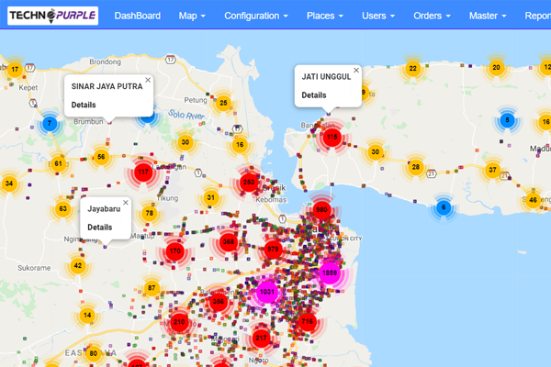This screenshot has width=551, height=367.
Task: Open the DashBoard page
Action: tap(138, 16)
